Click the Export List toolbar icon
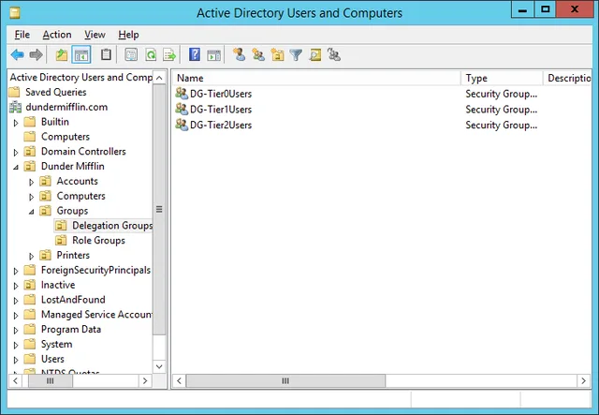 coord(169,55)
